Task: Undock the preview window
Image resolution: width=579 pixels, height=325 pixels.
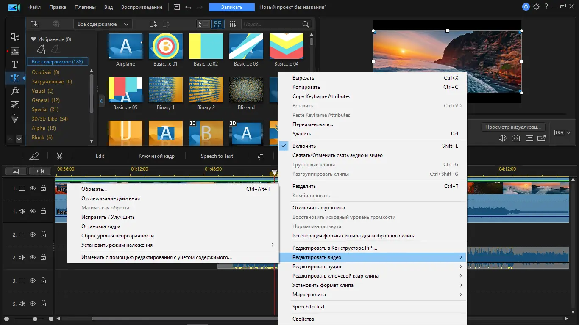Action: 541,138
